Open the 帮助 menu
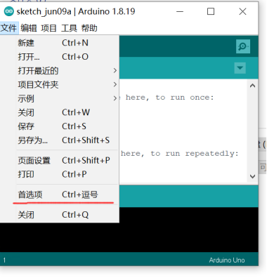267x278 pixels. click(x=89, y=28)
